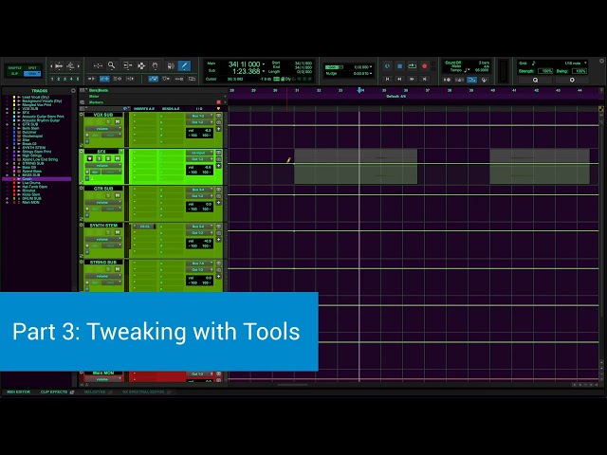Click the Fast Forward transport button
This screenshot has height=455, width=607.
412,79
